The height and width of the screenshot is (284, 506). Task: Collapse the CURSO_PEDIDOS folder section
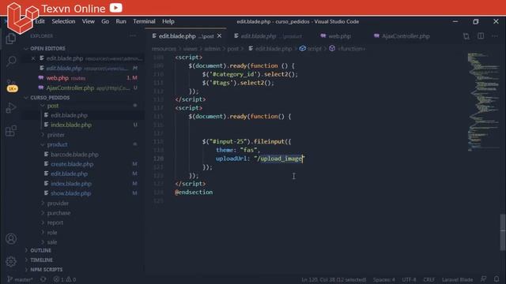click(x=50, y=97)
